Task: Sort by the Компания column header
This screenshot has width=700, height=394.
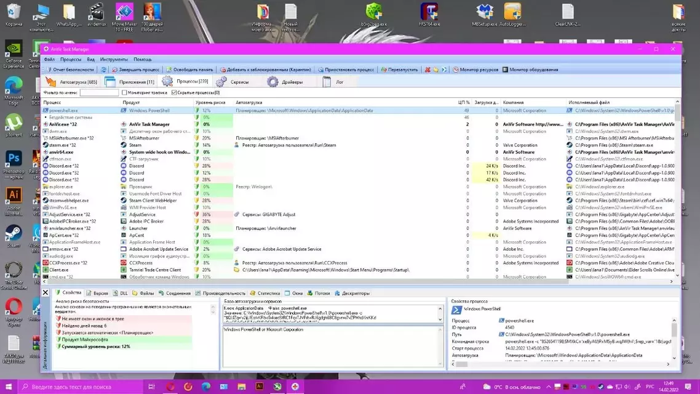Action: 533,102
